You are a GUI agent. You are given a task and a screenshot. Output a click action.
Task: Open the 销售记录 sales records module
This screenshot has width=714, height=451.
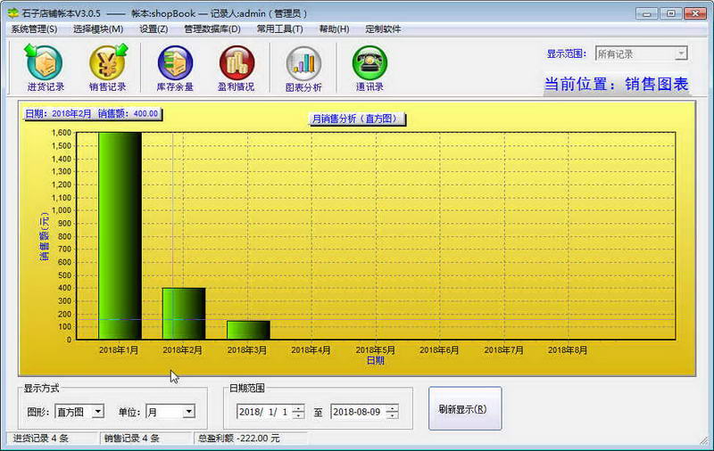107,68
